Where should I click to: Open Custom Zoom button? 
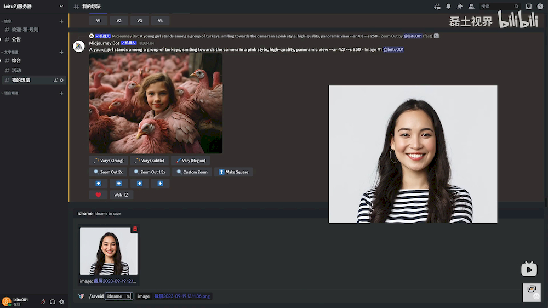click(192, 172)
